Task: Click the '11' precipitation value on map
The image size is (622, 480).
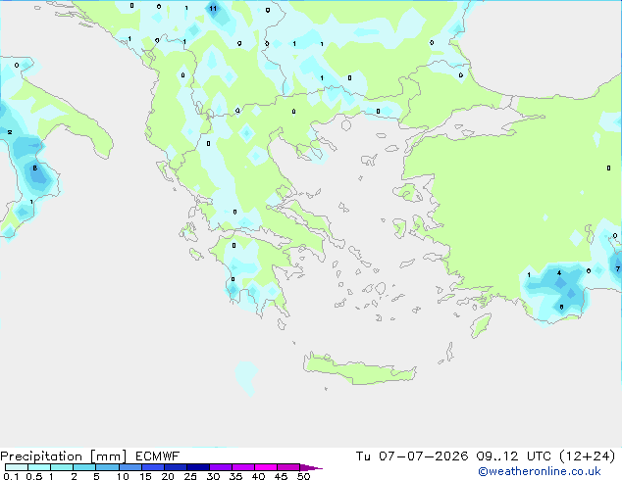Action: click(x=213, y=8)
